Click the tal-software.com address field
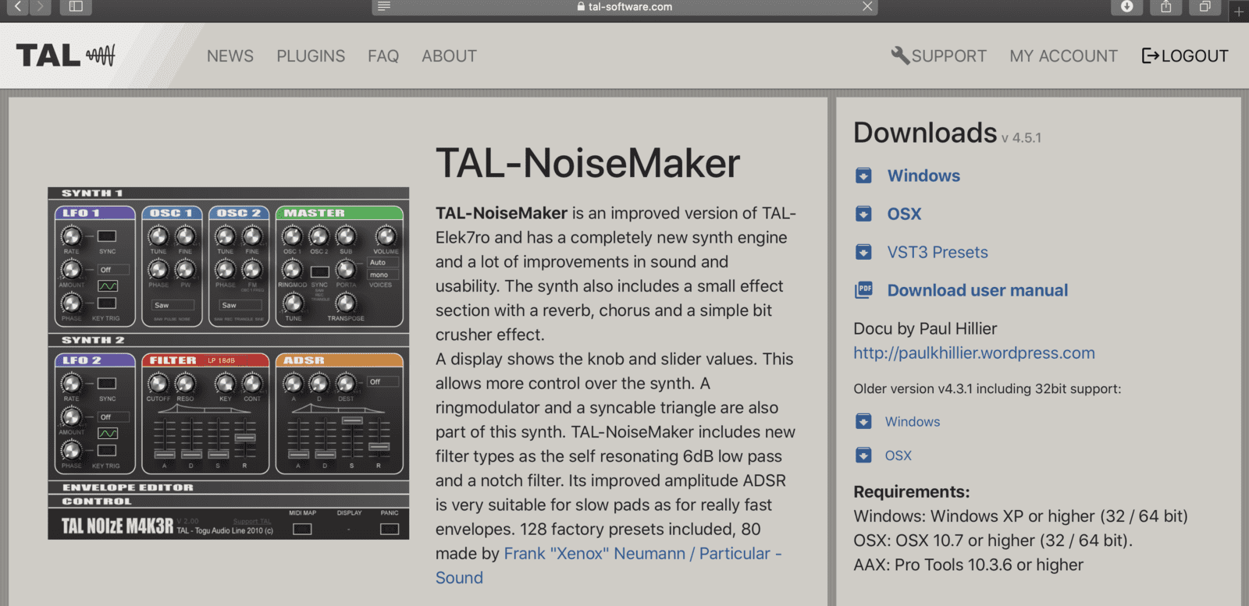Viewport: 1249px width, 606px height. tap(624, 7)
